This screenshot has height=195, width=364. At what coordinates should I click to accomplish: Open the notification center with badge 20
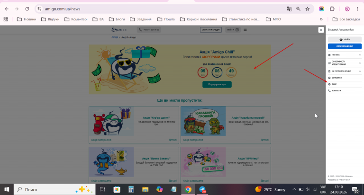click(x=355, y=190)
